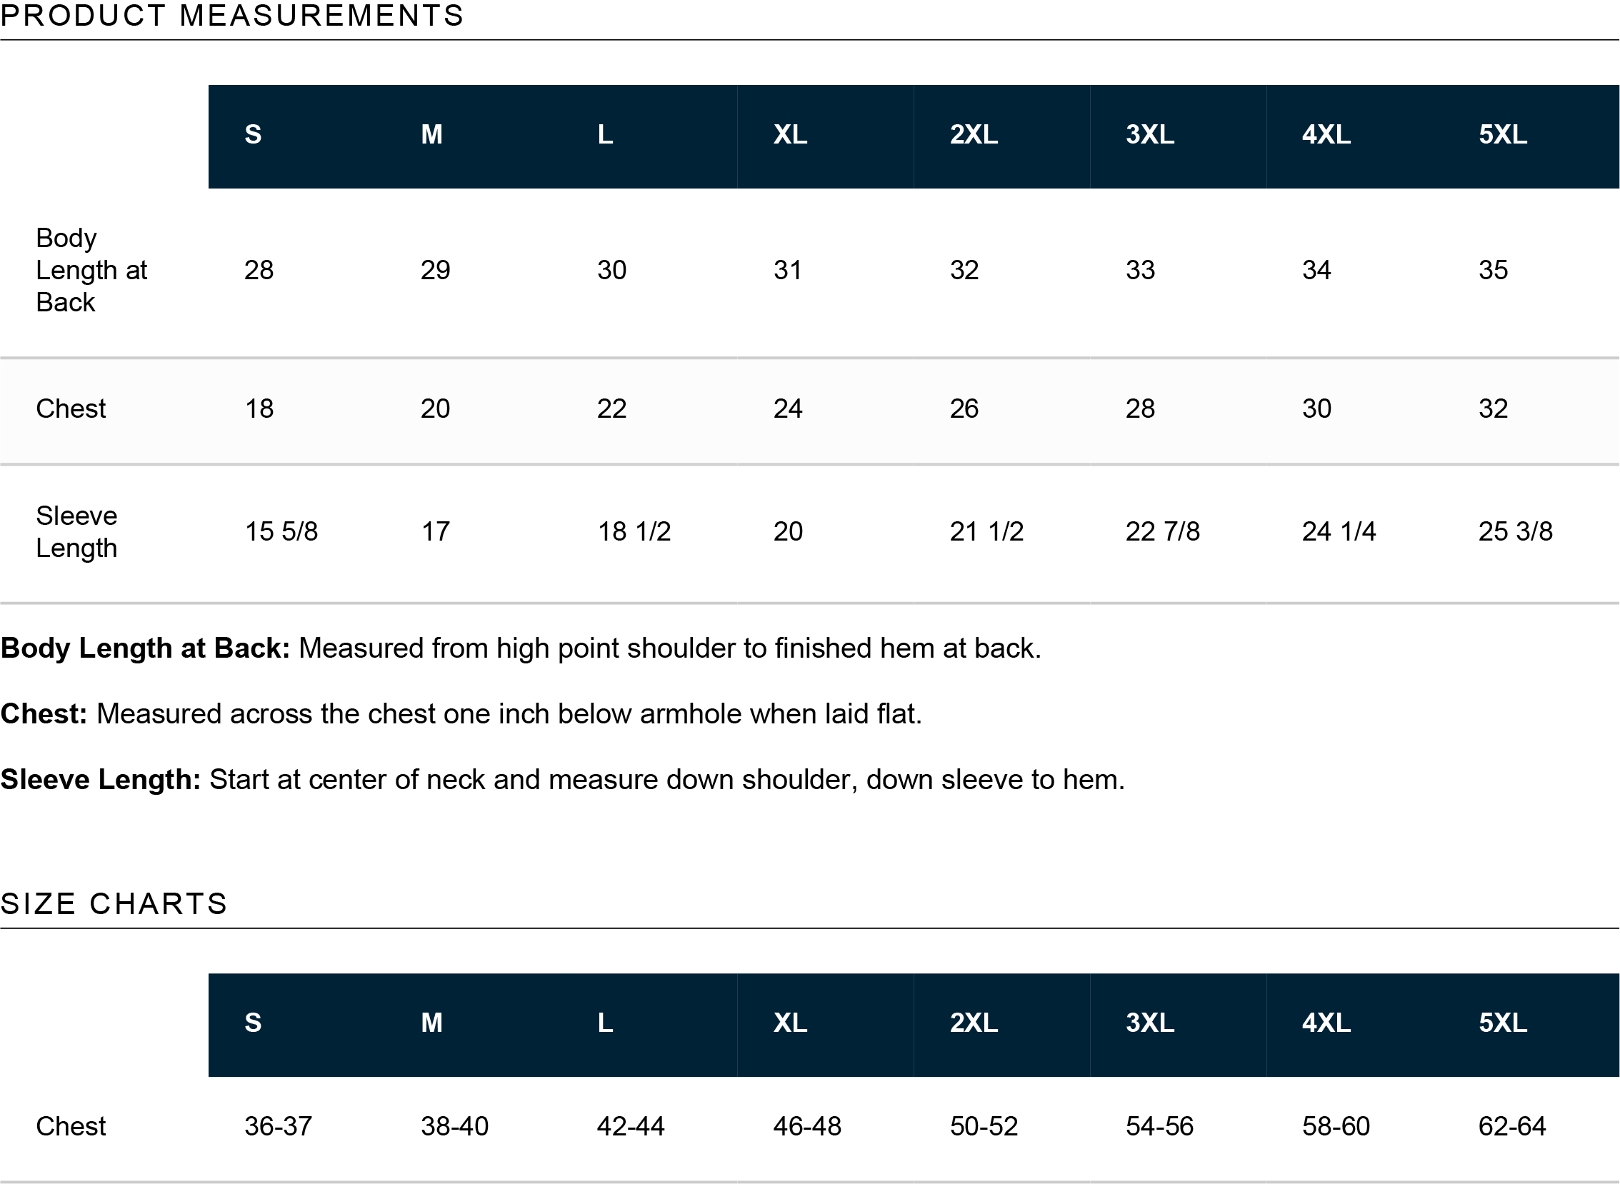Image resolution: width=1620 pixels, height=1184 pixels.
Task: Select the S header in Product Measurements table
Action: pyautogui.click(x=253, y=134)
